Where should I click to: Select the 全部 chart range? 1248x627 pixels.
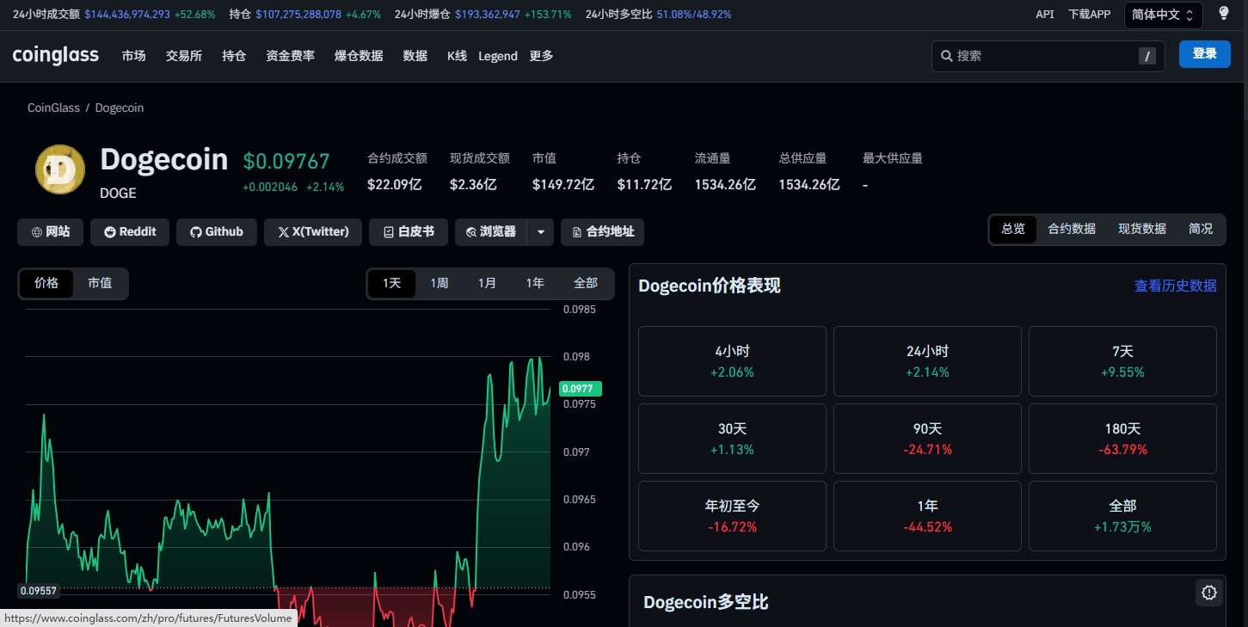(586, 283)
